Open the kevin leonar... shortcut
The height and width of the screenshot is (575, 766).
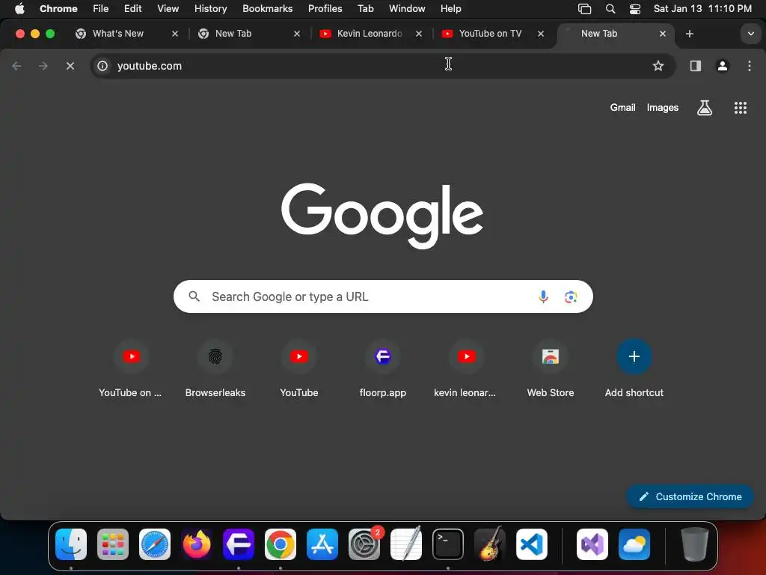467,368
